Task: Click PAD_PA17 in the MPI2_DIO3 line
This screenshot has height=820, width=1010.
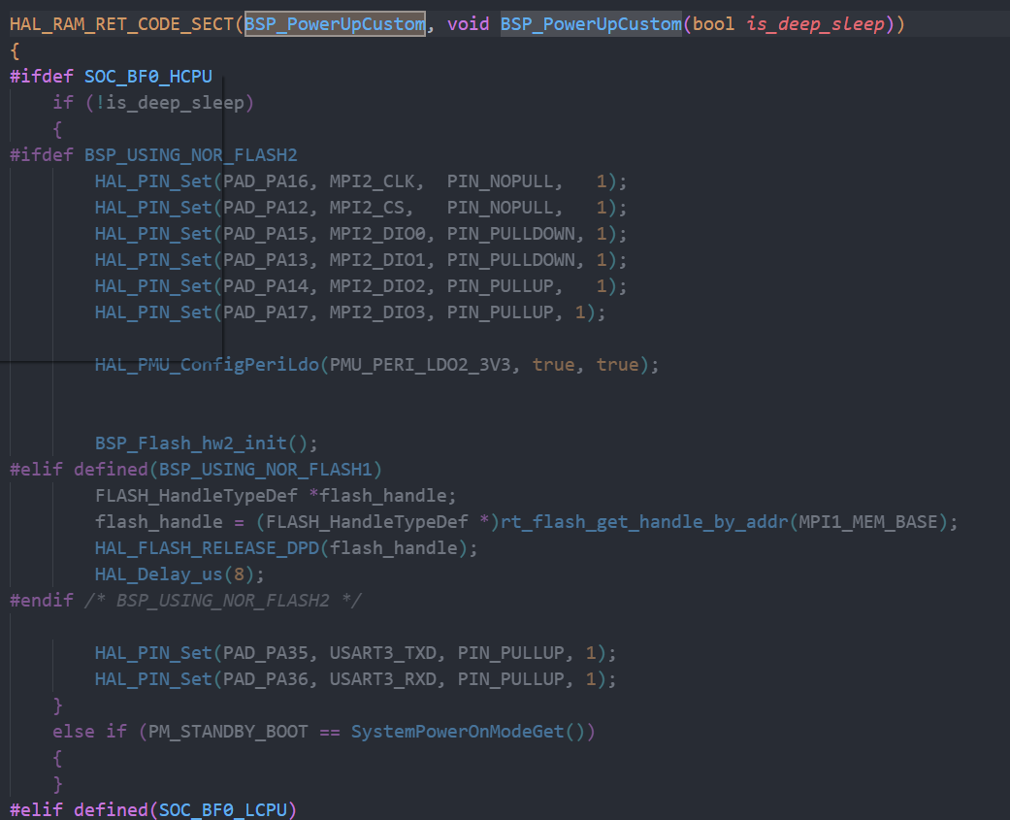Action: point(266,312)
